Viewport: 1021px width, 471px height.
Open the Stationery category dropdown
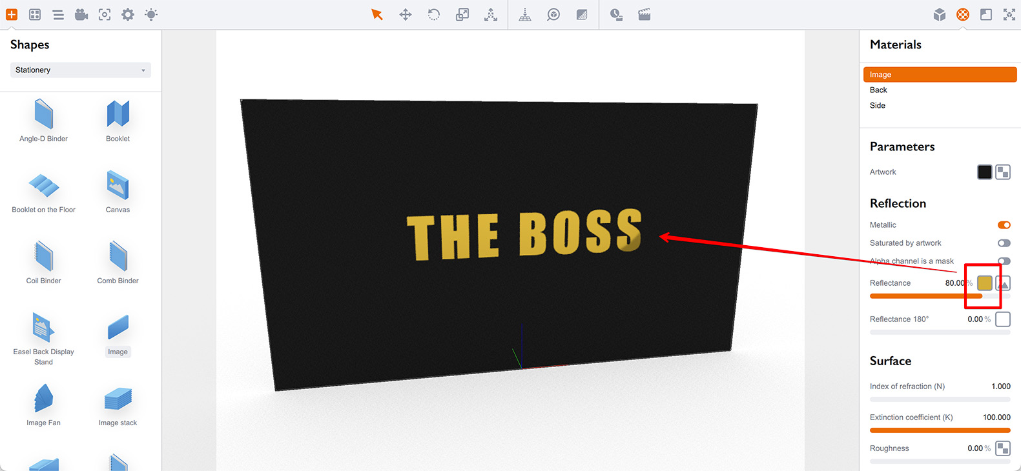click(81, 70)
